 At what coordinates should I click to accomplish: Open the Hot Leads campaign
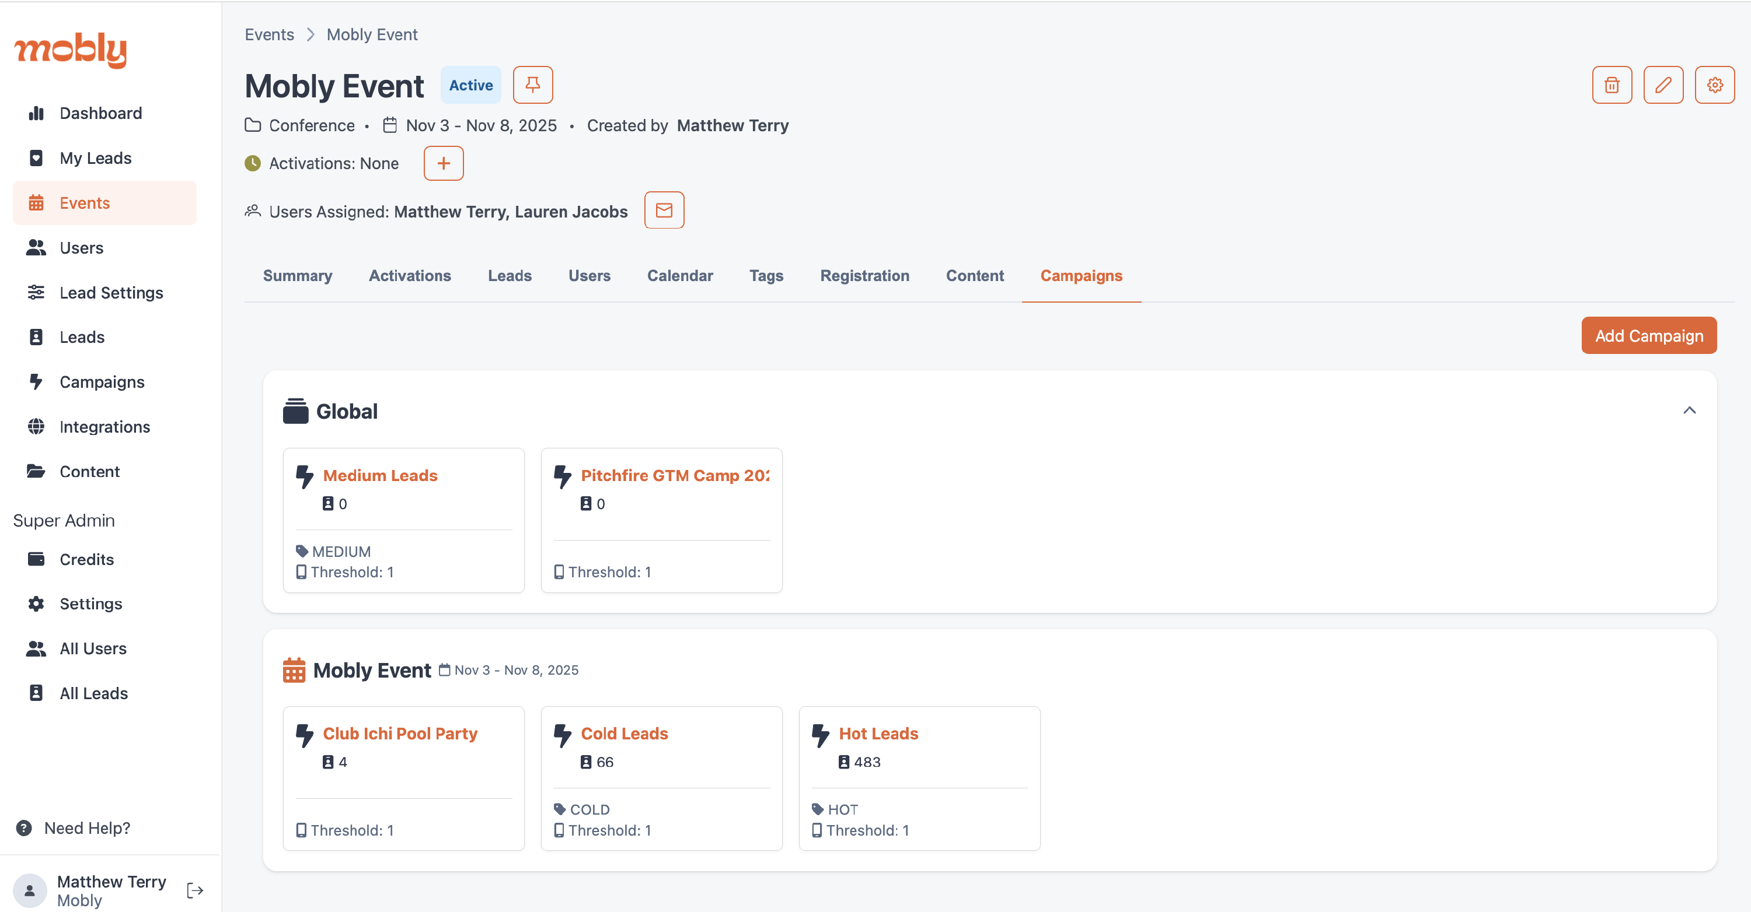877,734
